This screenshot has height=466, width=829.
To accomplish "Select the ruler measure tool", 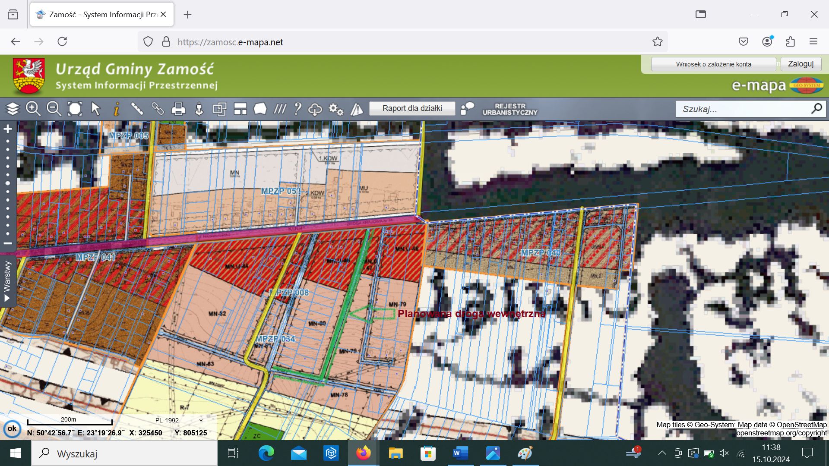I will click(x=137, y=109).
